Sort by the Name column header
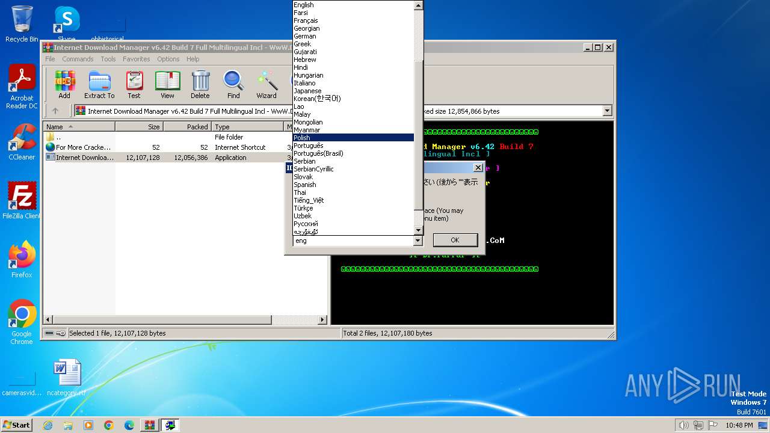Screen dimensions: 770x433 point(79,127)
